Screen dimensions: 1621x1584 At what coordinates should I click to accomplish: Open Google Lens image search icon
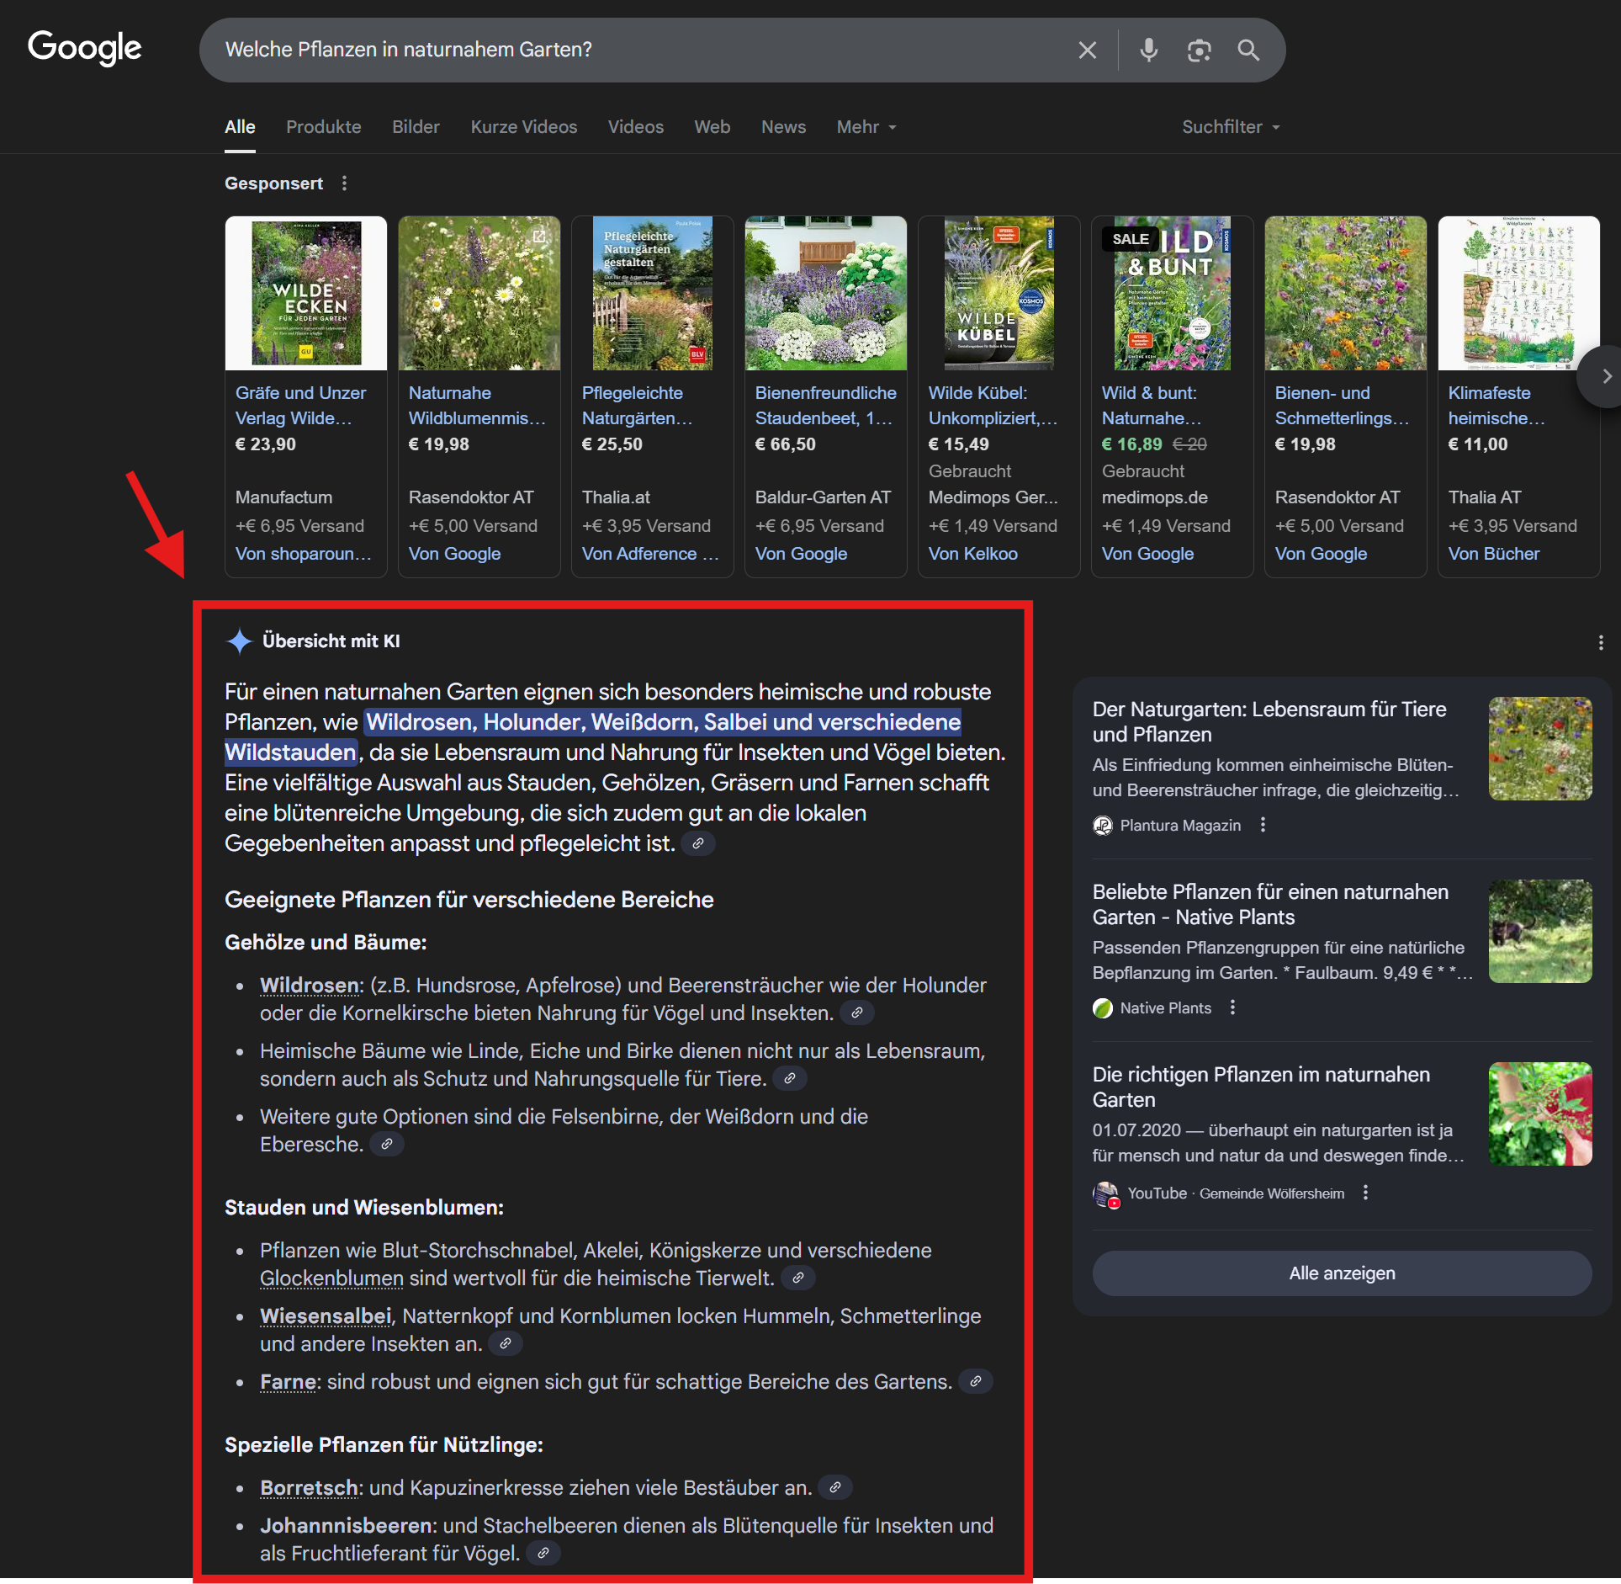tap(1199, 50)
